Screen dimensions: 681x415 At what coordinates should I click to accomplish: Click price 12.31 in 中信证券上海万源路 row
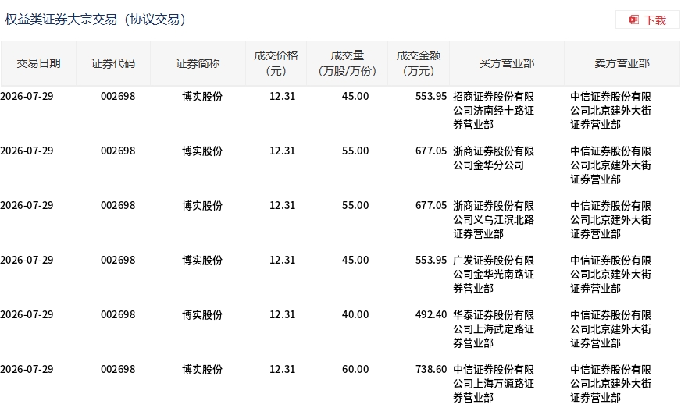[282, 370]
